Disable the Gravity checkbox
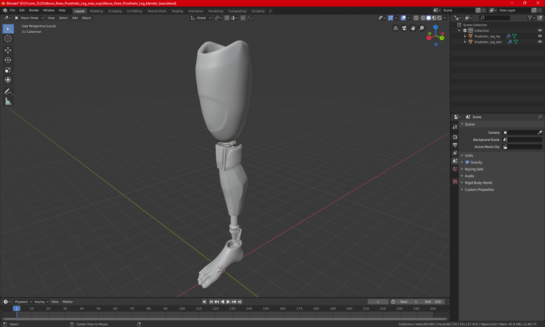 pos(467,162)
